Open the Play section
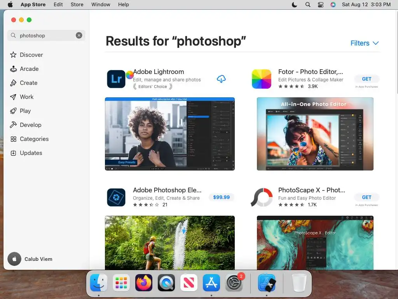Image resolution: width=398 pixels, height=299 pixels. 20,111
